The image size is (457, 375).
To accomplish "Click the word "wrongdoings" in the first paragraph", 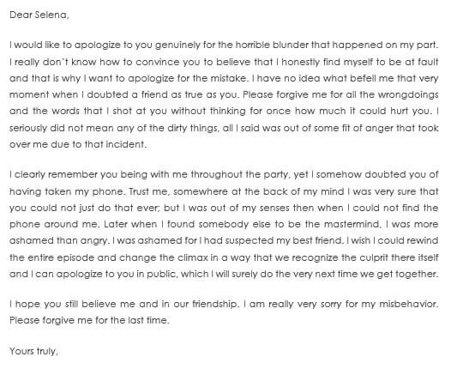I will click(408, 95).
